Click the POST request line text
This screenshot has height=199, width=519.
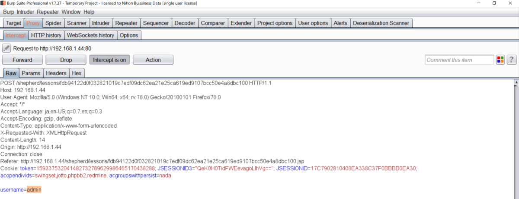pyautogui.click(x=136, y=83)
